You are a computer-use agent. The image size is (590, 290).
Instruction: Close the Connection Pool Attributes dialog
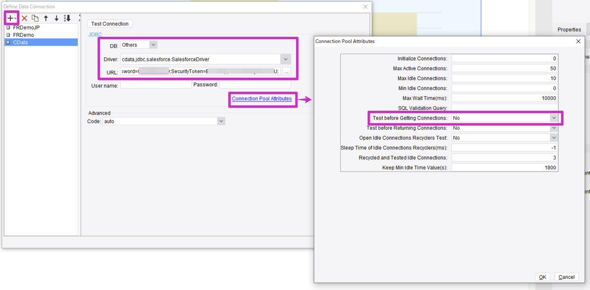coord(578,42)
